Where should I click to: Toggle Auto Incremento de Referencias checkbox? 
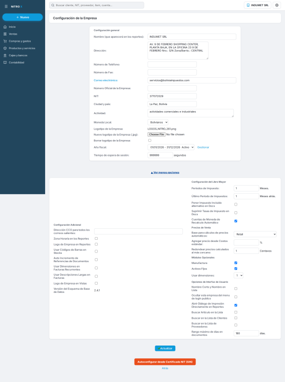[x=96, y=259]
